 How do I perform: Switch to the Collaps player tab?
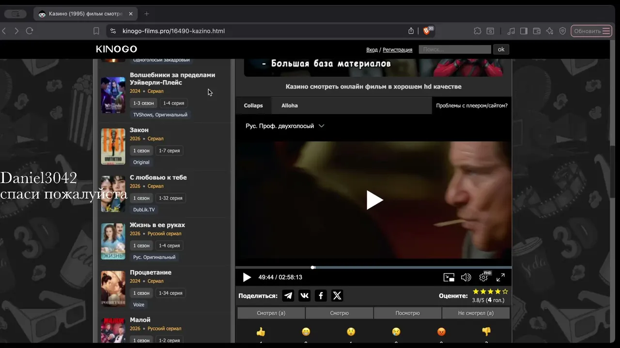(253, 105)
